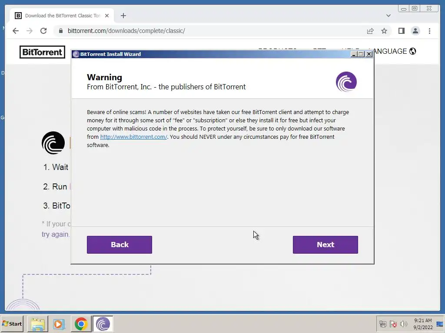Close the BitTorrent Classic download tab
Viewport: 445px width, 333px height.
pos(107,16)
